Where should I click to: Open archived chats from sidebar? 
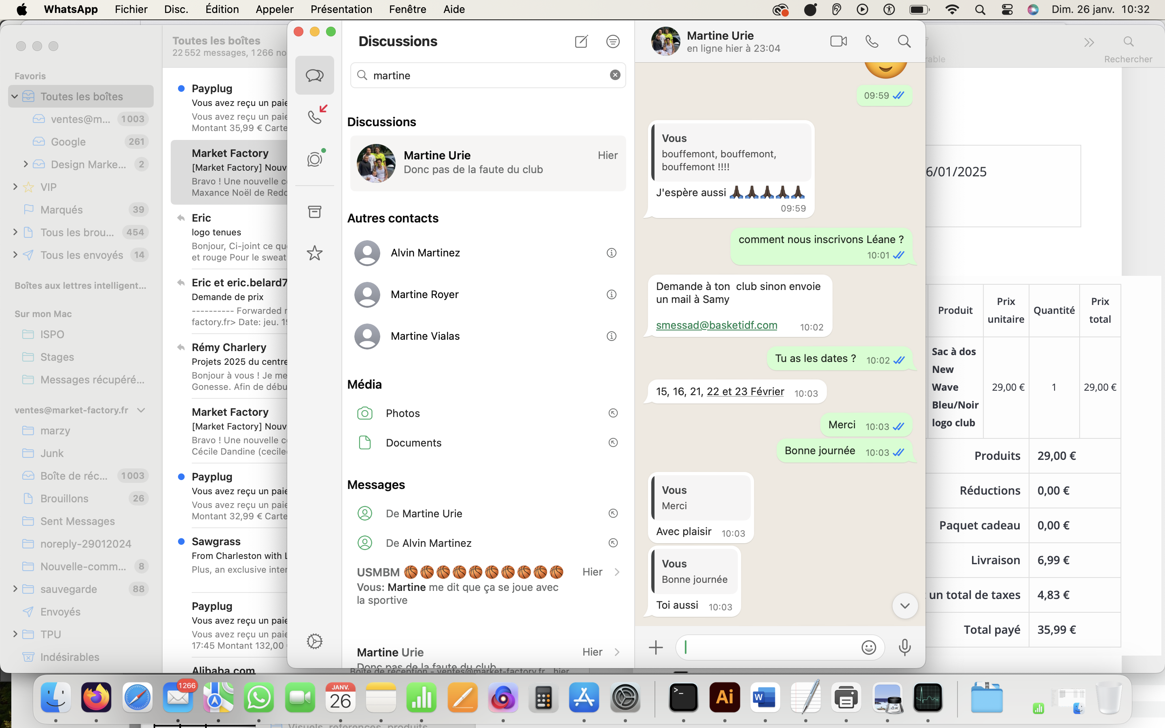coord(314,212)
